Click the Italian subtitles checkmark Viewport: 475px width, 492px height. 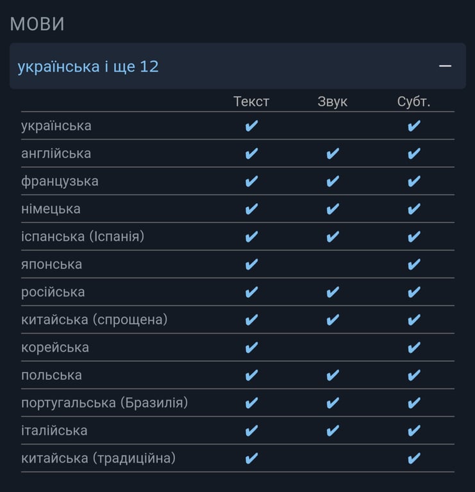pos(414,430)
